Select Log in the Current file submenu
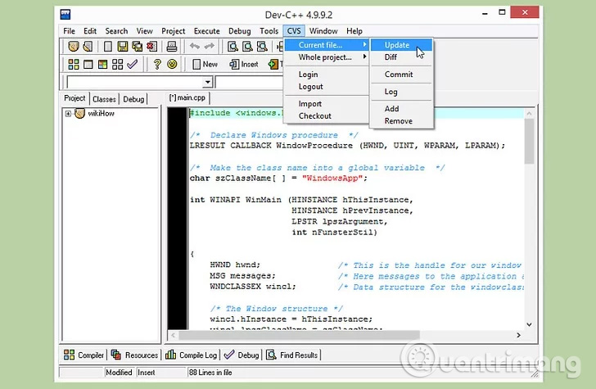This screenshot has height=389, width=596. [402, 92]
